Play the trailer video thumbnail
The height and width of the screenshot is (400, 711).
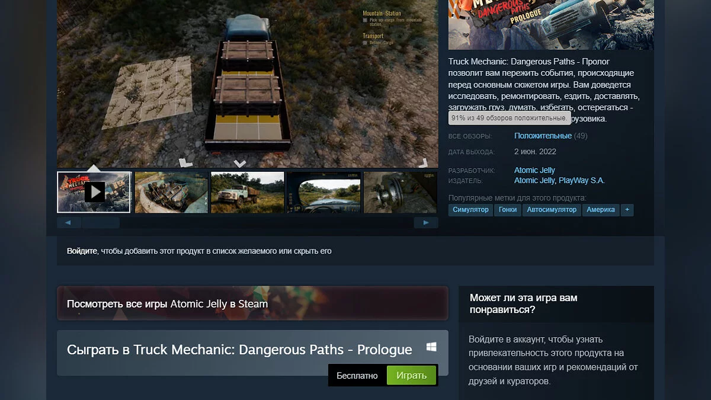point(94,192)
